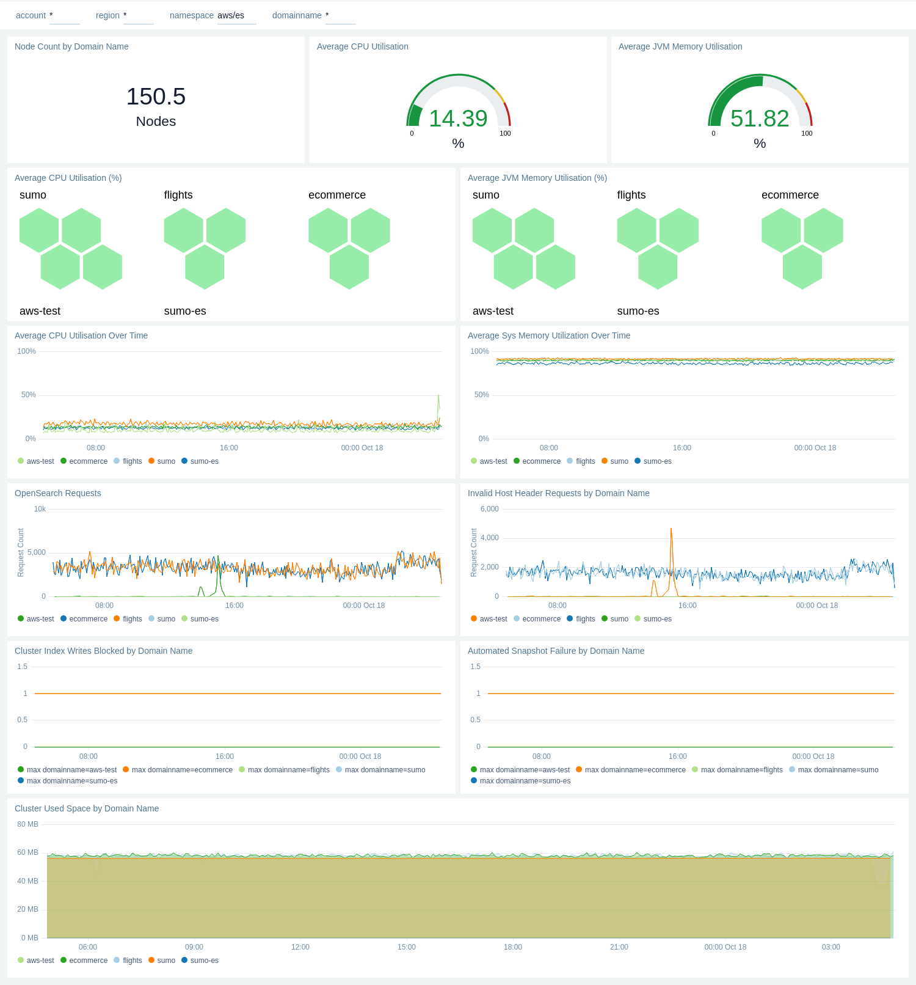
Task: Toggle sumo in OpenSearch Requests legend
Action: [162, 619]
